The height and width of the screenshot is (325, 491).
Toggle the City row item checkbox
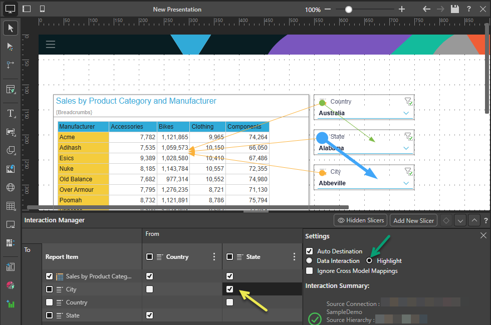(49, 289)
